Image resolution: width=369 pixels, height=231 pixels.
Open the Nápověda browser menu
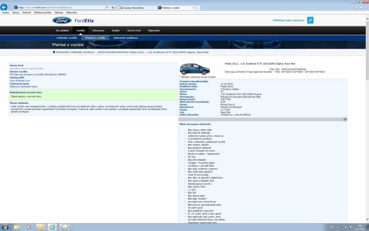point(71,12)
